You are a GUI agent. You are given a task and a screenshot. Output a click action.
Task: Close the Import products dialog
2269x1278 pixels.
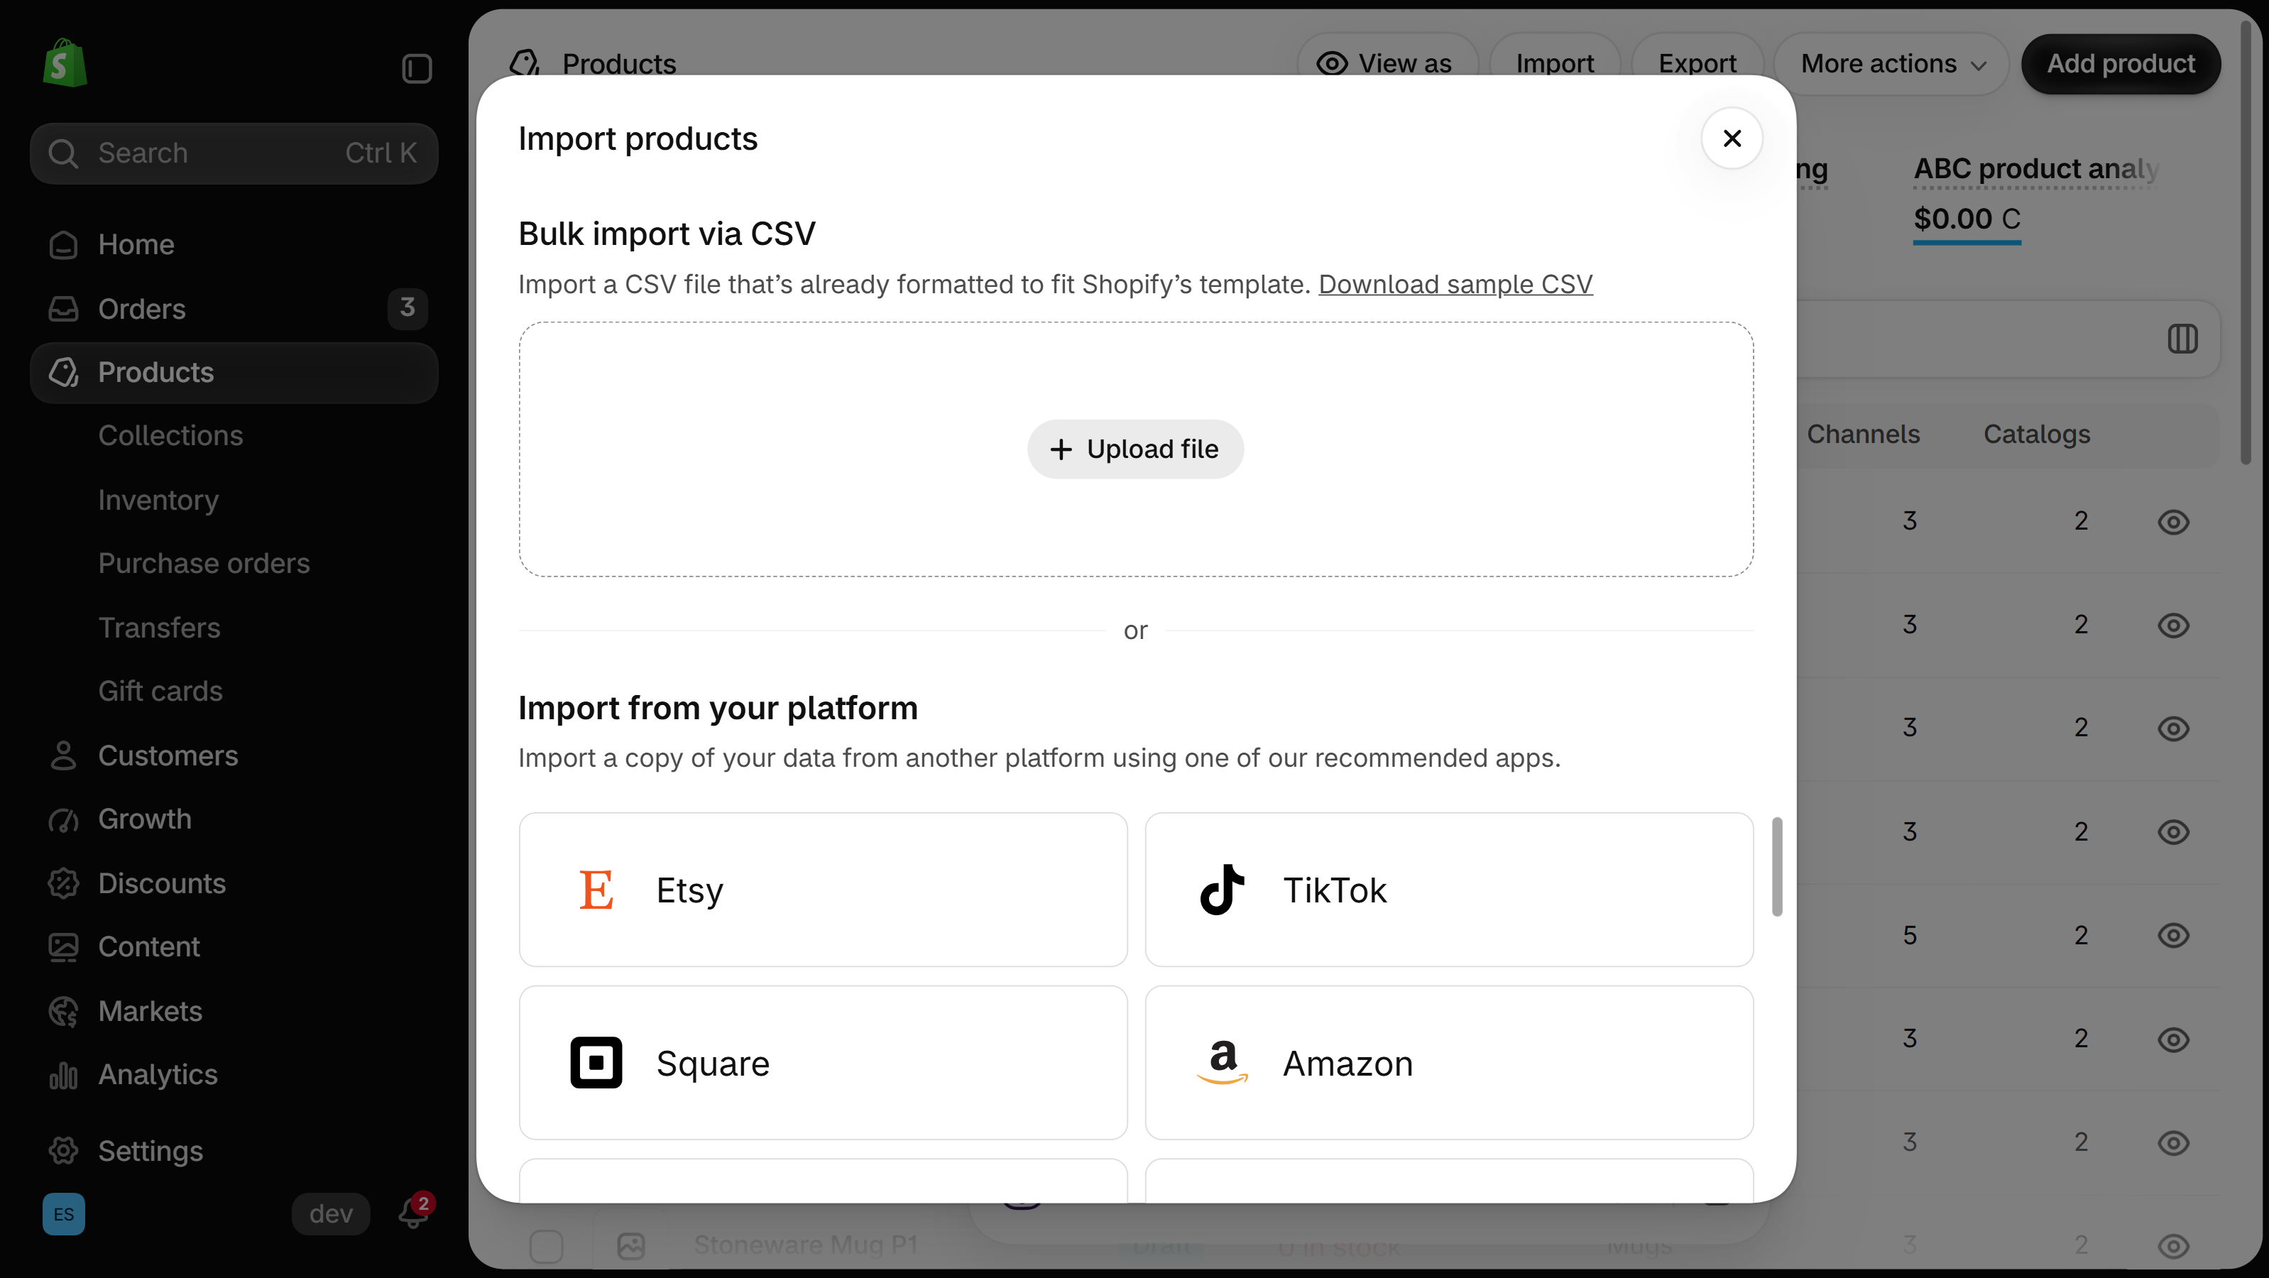[1732, 138]
